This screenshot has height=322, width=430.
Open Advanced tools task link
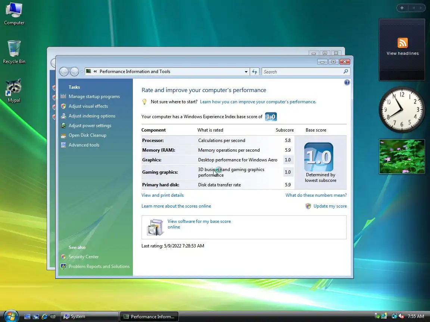point(84,145)
